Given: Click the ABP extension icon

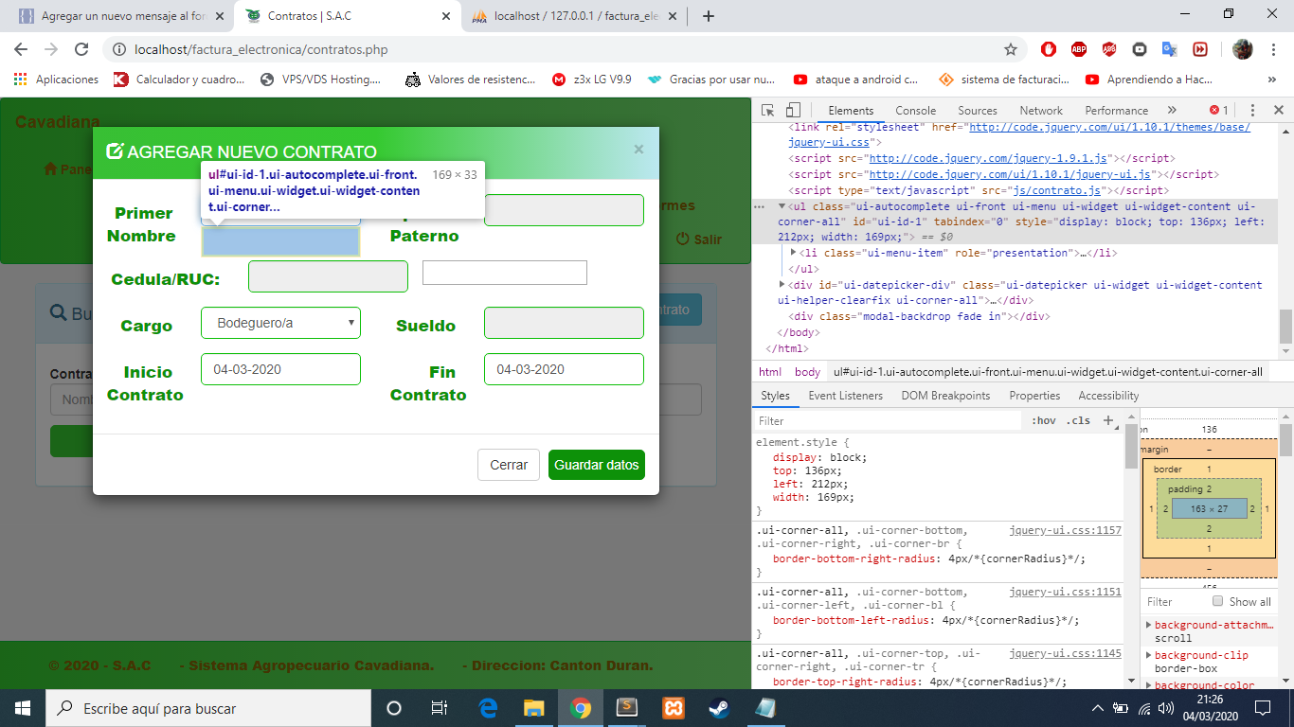Looking at the screenshot, I should 1079,49.
